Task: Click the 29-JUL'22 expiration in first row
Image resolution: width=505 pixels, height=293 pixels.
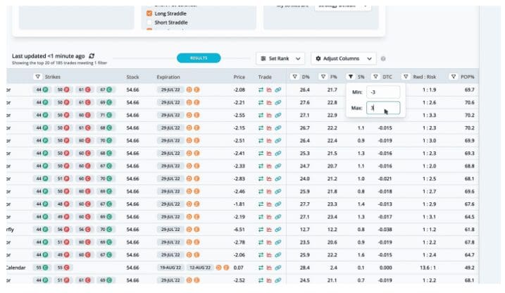Action: point(171,90)
